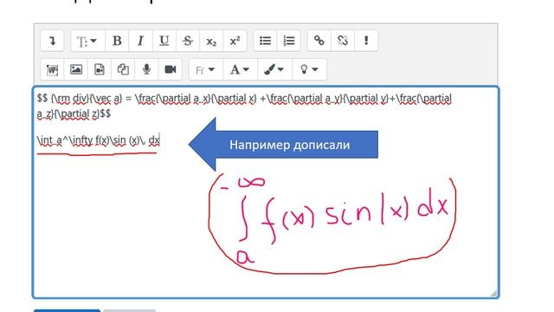The height and width of the screenshot is (312, 554).
Task: Record video with the camera button
Action: tap(171, 69)
